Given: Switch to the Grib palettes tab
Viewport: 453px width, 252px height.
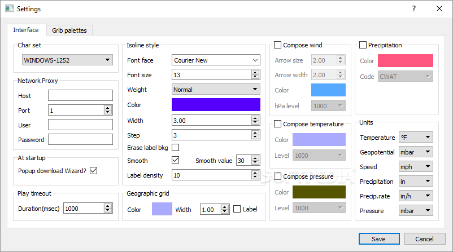Looking at the screenshot, I should [x=69, y=30].
